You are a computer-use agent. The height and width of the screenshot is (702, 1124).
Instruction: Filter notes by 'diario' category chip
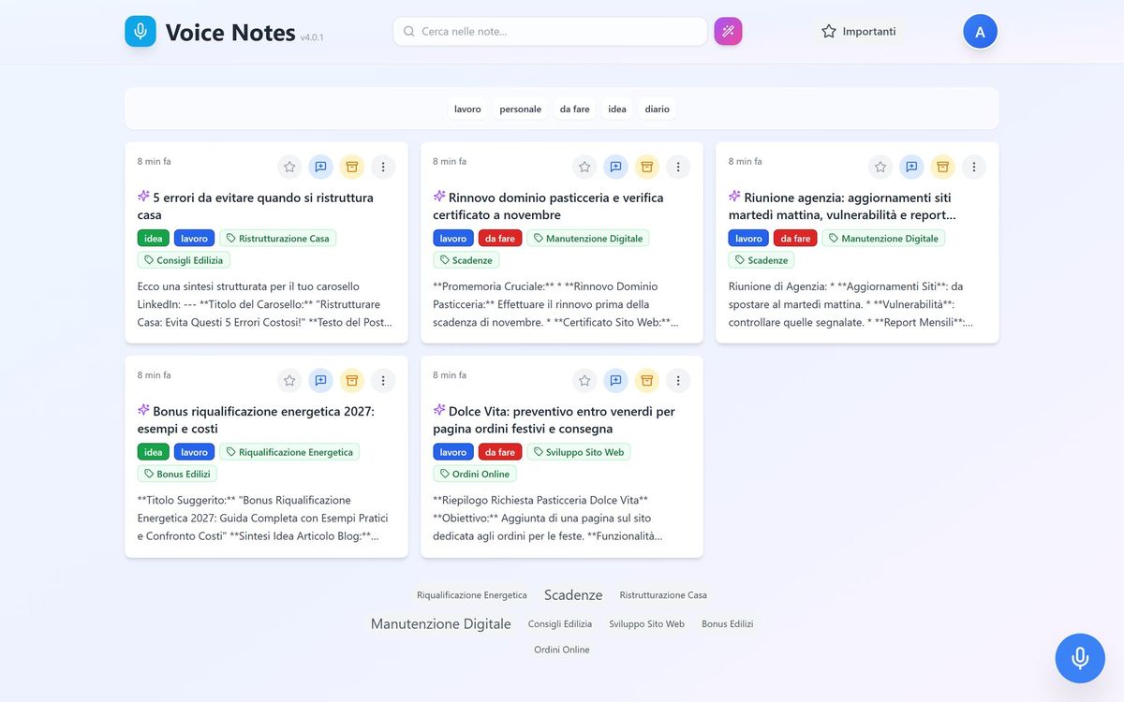[x=657, y=110]
